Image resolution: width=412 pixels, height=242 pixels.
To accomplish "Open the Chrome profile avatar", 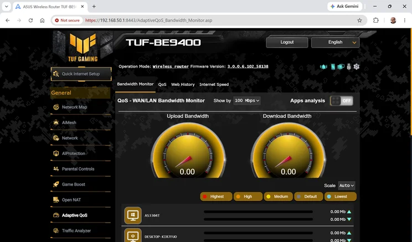I will pyautogui.click(x=393, y=20).
